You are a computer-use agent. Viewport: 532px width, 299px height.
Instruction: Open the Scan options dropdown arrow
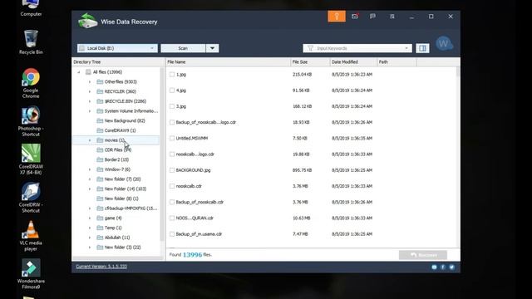212,48
